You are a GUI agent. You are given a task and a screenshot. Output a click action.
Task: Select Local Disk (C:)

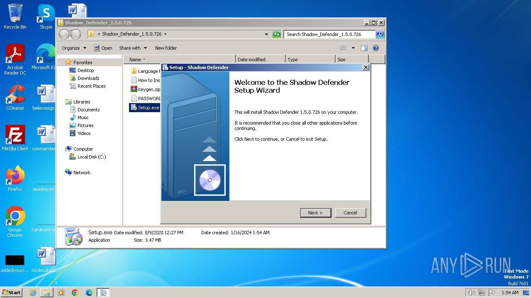(x=91, y=157)
